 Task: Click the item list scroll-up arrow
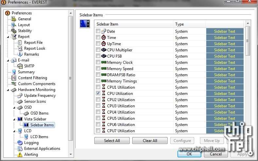tap(248, 23)
